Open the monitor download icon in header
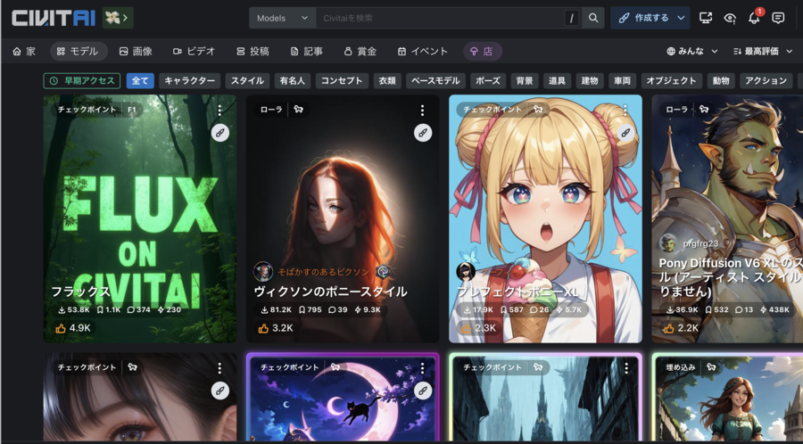The width and height of the screenshot is (803, 444). (706, 18)
